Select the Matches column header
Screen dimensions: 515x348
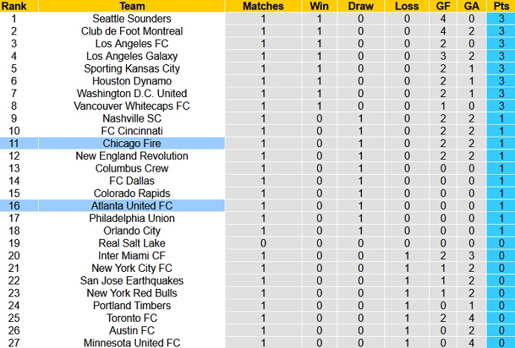(x=263, y=6)
